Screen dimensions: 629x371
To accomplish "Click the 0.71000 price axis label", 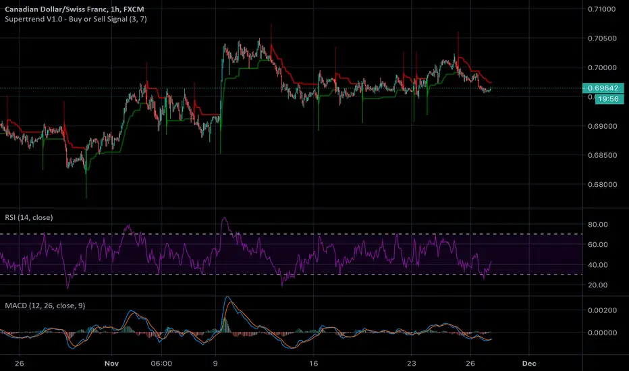I will point(602,9).
